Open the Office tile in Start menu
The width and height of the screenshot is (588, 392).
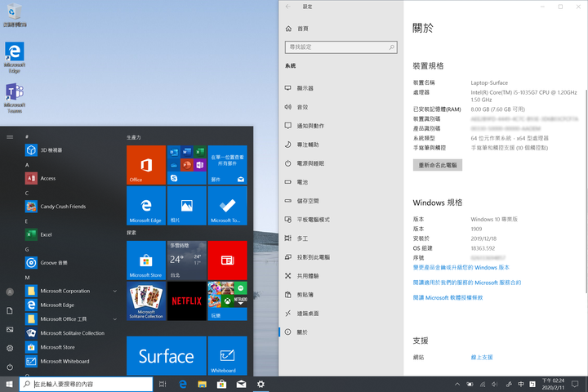coord(146,165)
